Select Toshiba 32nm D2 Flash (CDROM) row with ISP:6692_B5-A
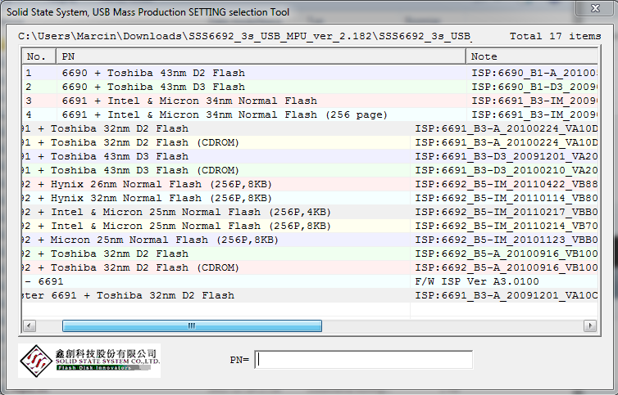 [x=310, y=267]
